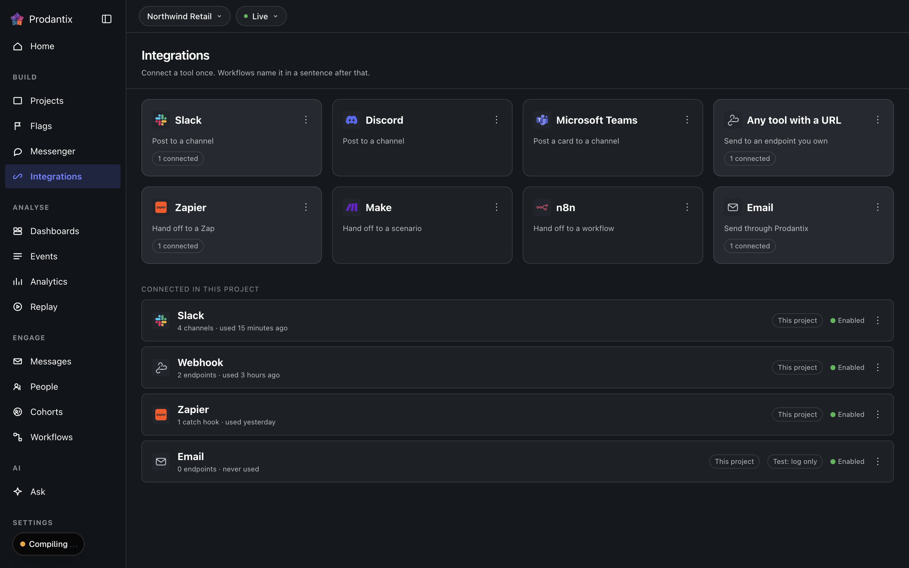Select the Microsoft Teams card title
Viewport: 909px width, 568px height.
[597, 120]
